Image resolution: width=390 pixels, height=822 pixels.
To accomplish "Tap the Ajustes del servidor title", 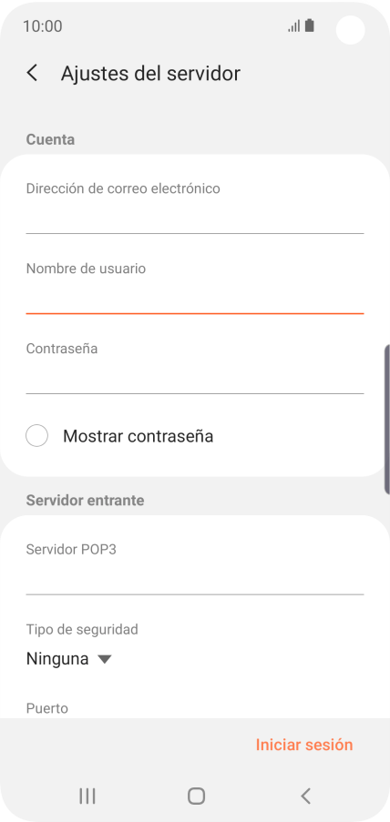I will click(150, 74).
